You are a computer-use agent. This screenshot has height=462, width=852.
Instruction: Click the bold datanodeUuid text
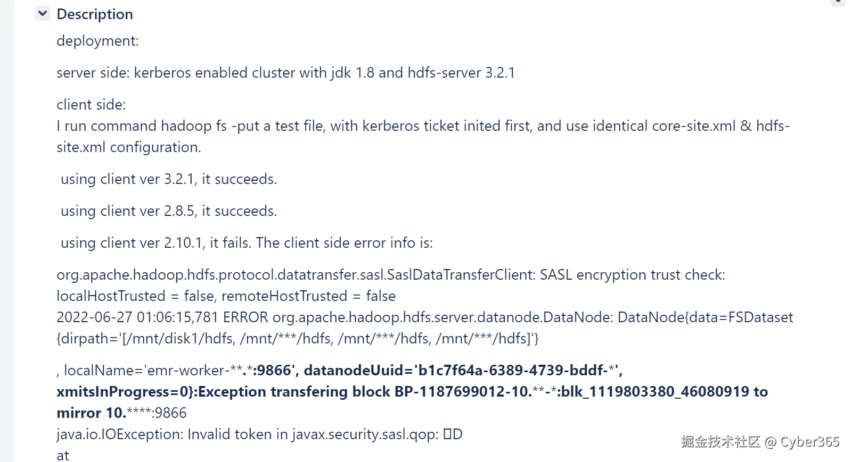463,371
